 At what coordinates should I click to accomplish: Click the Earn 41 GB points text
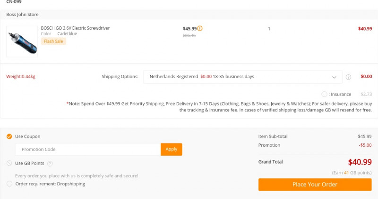352,173
